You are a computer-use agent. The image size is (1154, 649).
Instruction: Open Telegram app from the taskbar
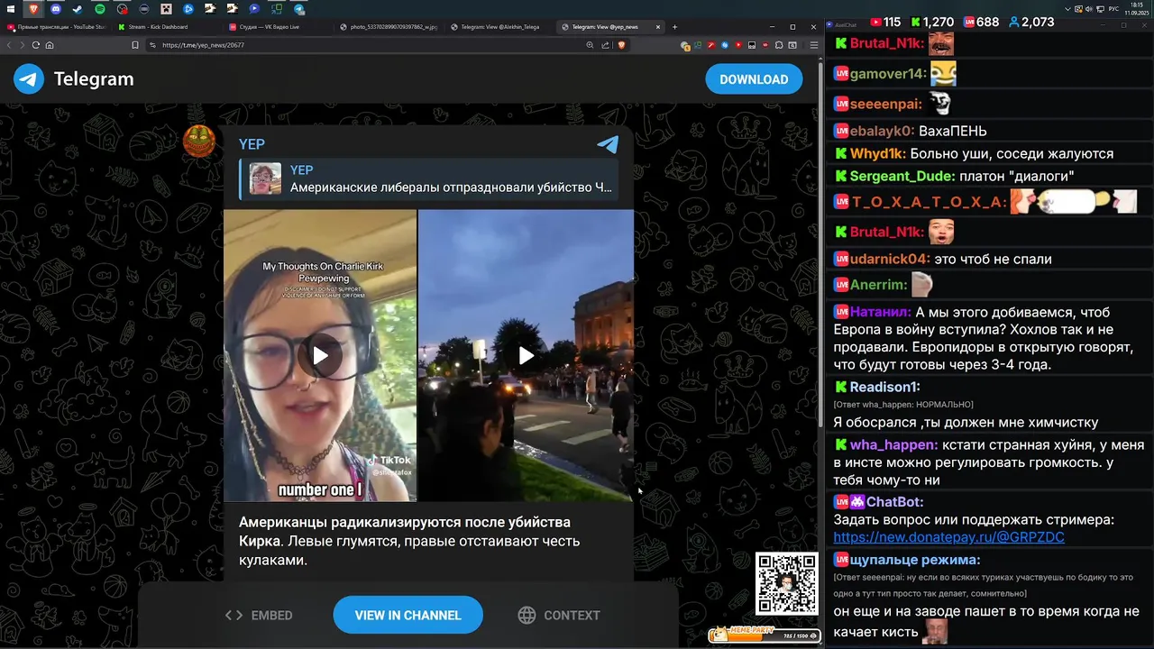tap(299, 8)
